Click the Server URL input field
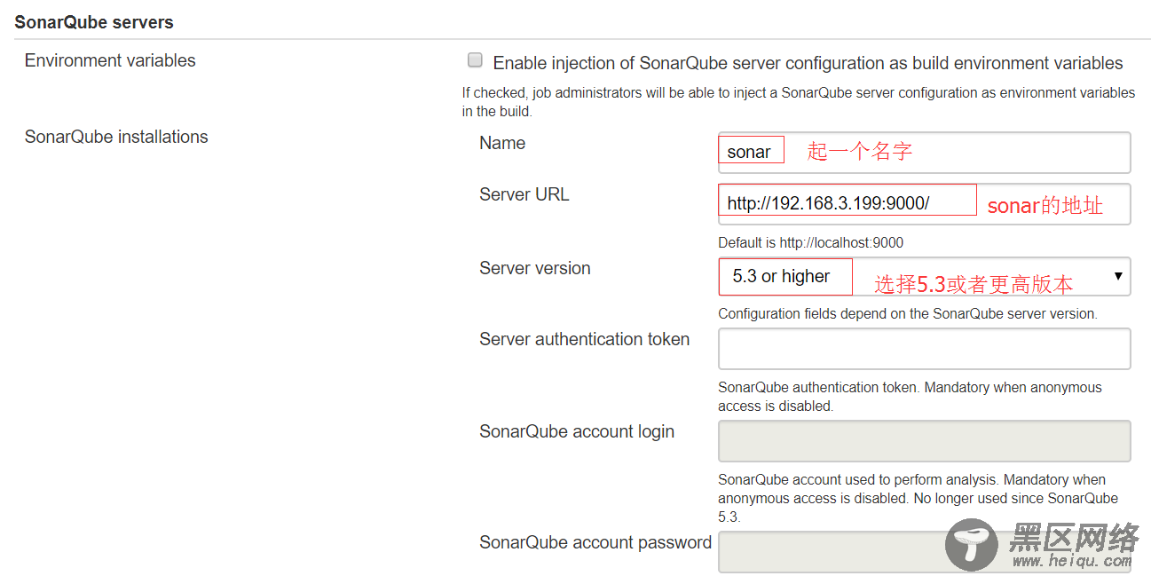 tap(924, 204)
